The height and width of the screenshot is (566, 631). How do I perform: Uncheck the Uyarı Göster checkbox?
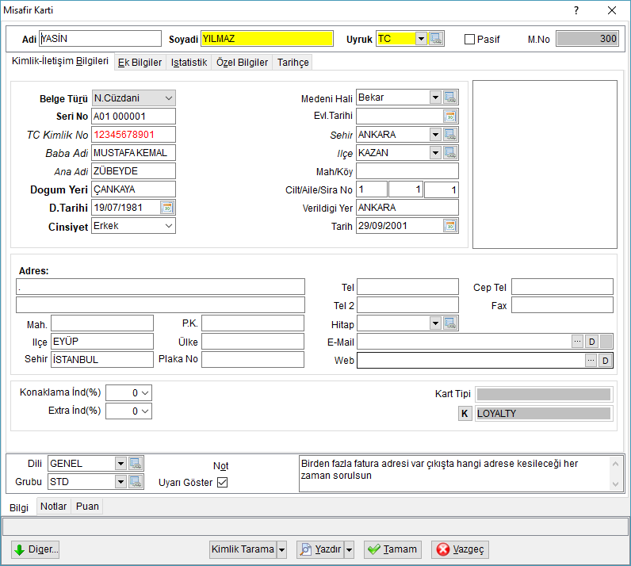[x=222, y=482]
